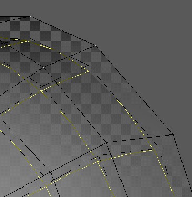Click the central vertex joining four solid edges
Image resolution: width=192 pixels, height=197 pixels.
pyautogui.click(x=43, y=67)
